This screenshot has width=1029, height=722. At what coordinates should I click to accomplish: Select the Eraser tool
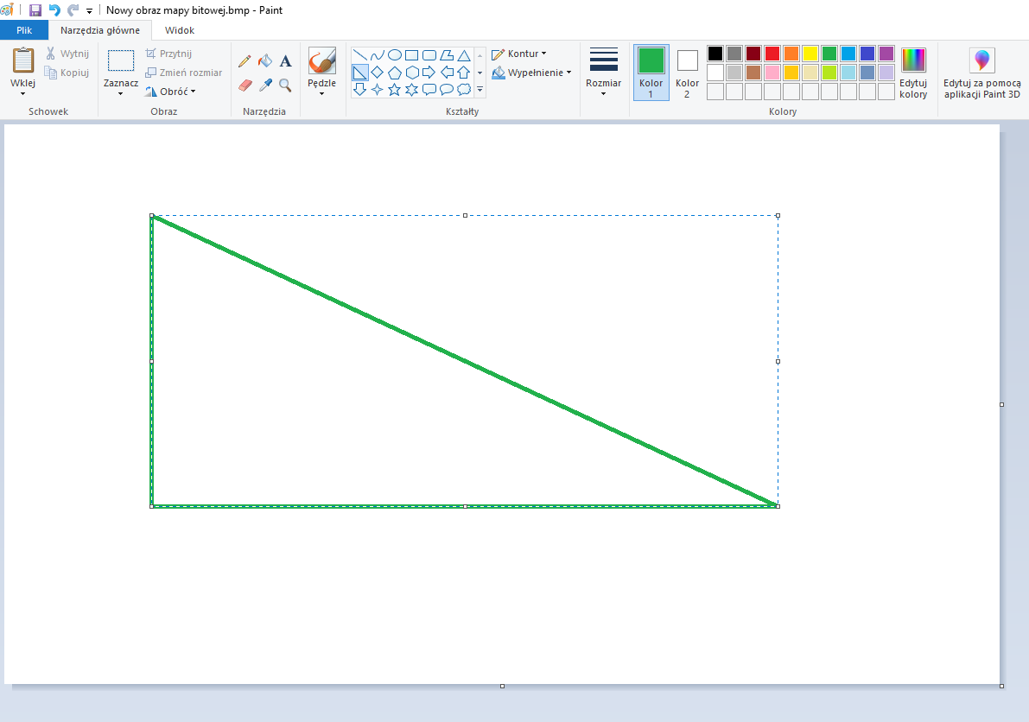(x=245, y=85)
